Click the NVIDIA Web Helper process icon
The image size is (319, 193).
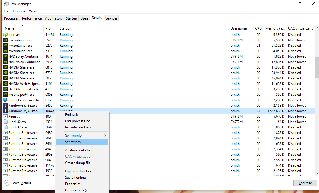pyautogui.click(x=5, y=83)
